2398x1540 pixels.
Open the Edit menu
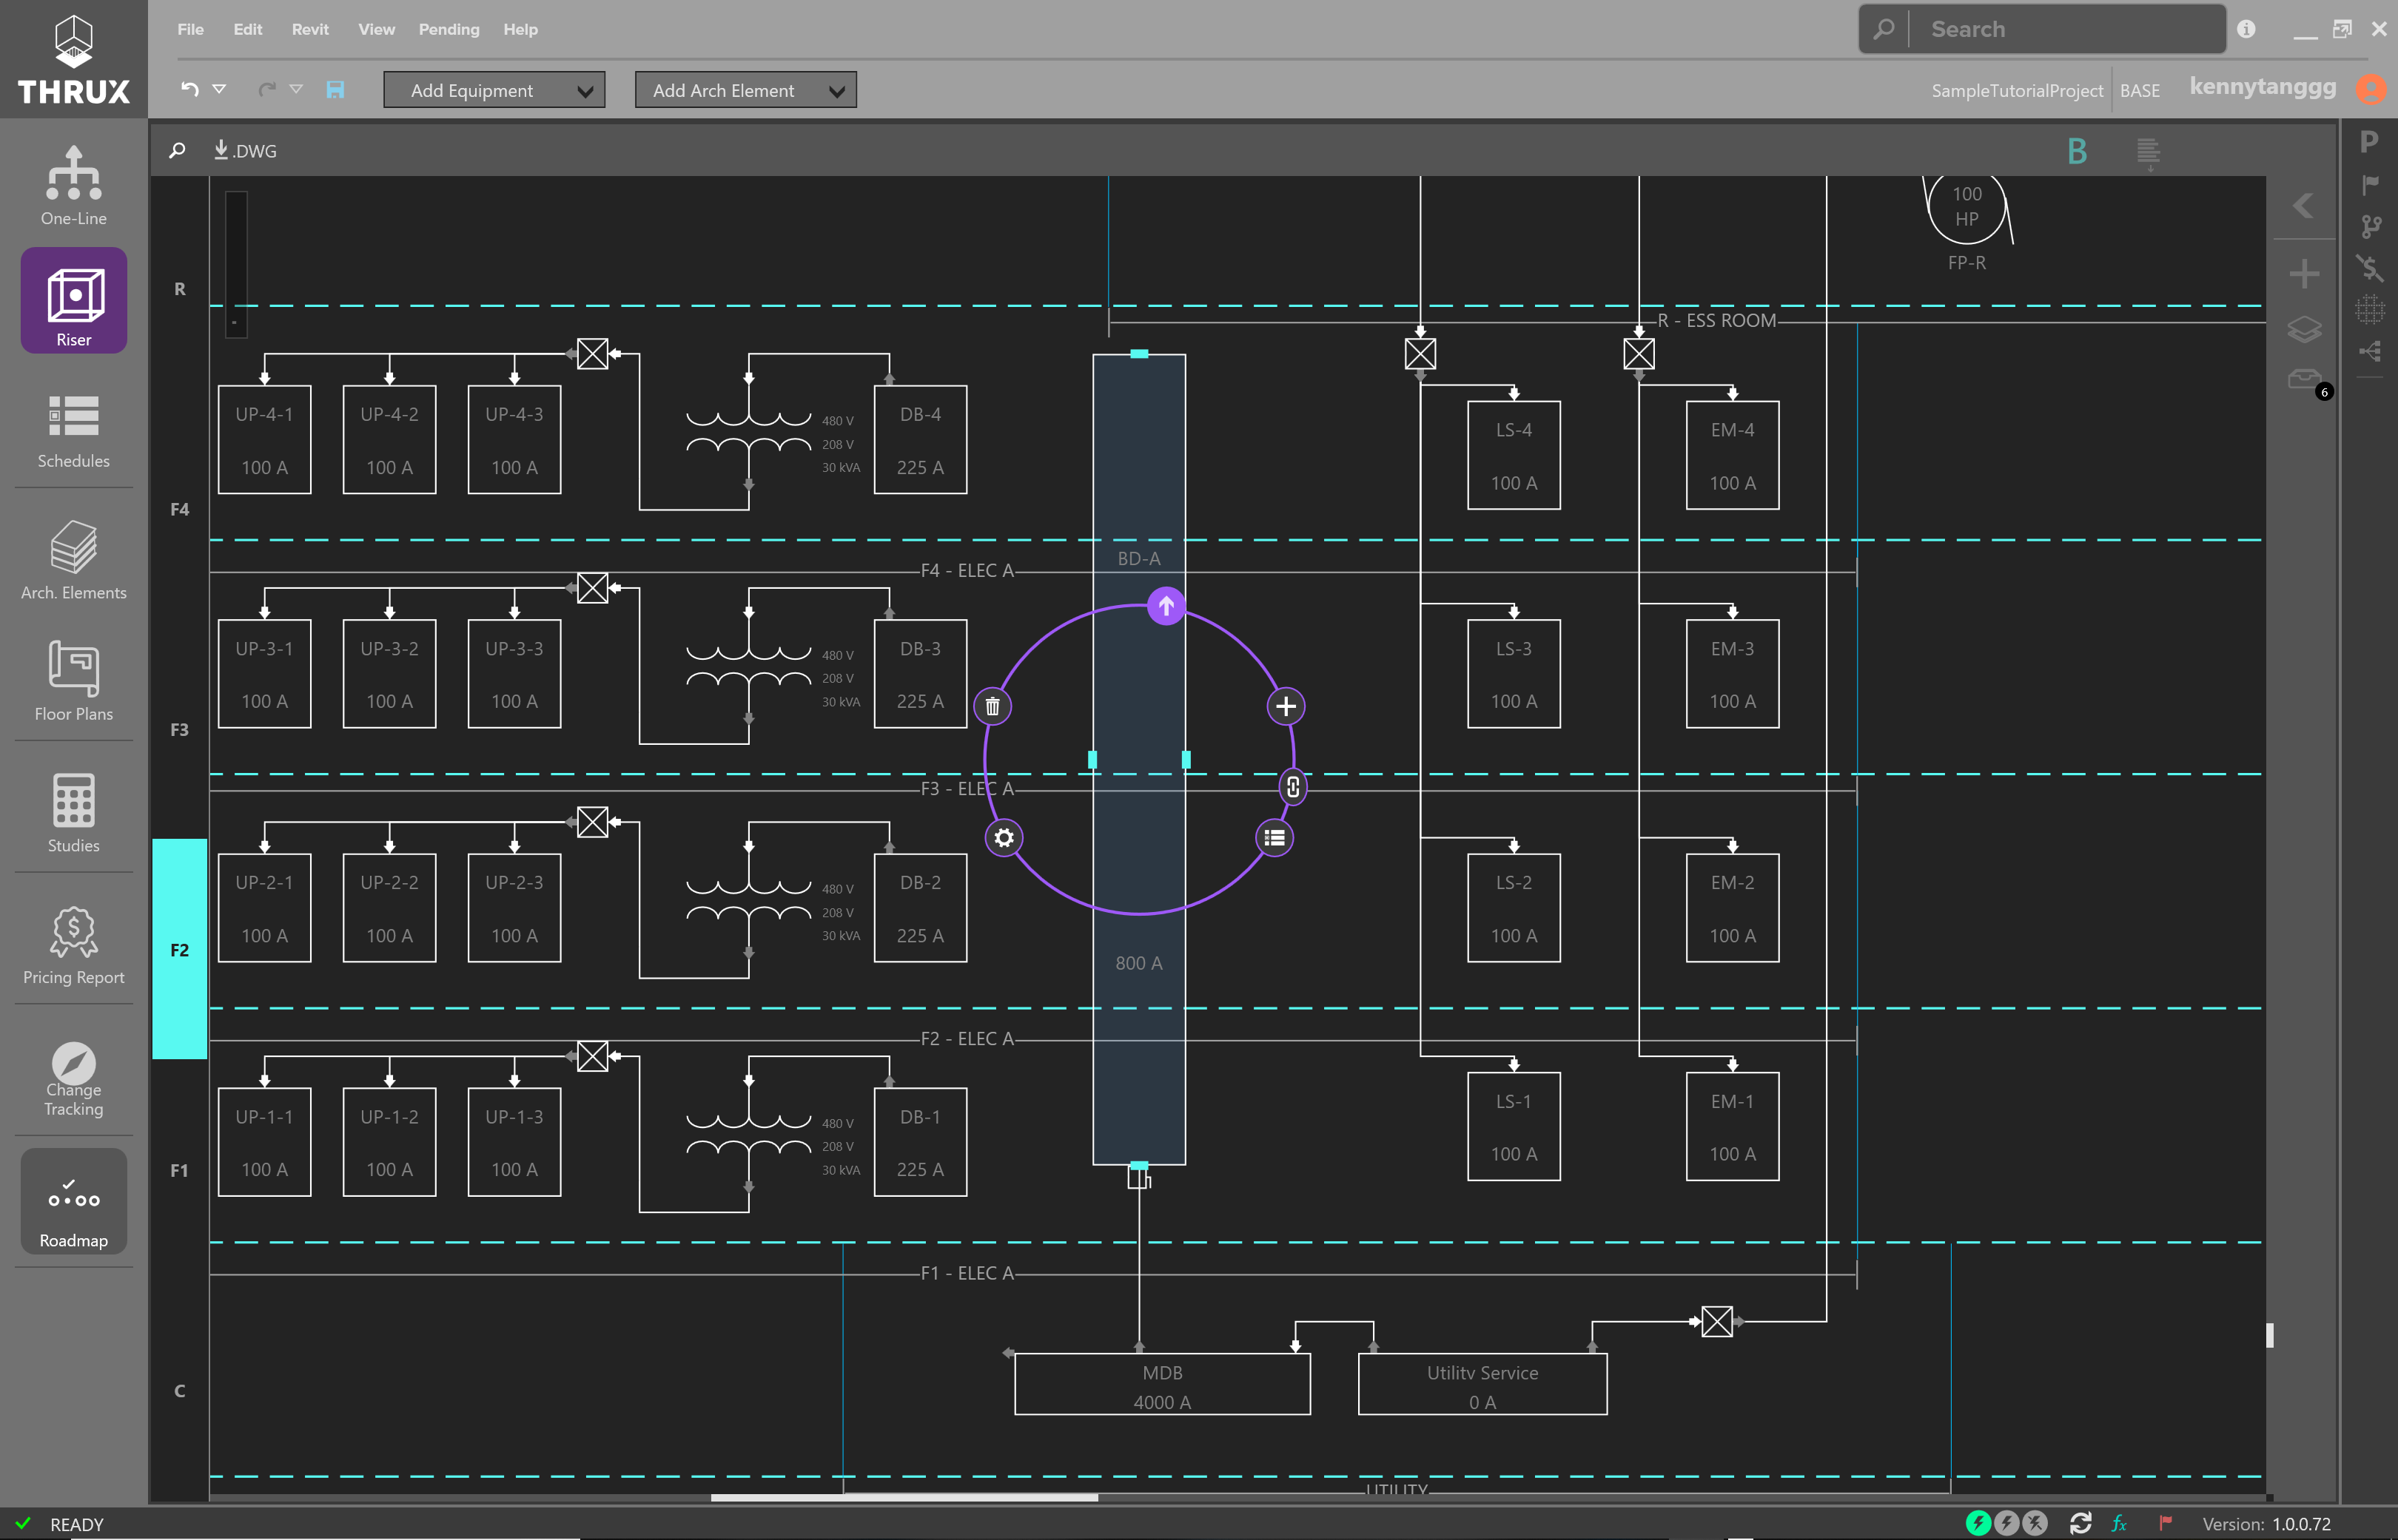248,29
